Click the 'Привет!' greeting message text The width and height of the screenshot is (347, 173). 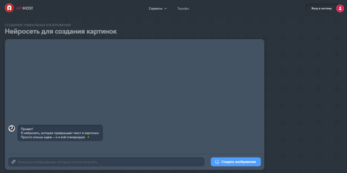click(x=27, y=129)
